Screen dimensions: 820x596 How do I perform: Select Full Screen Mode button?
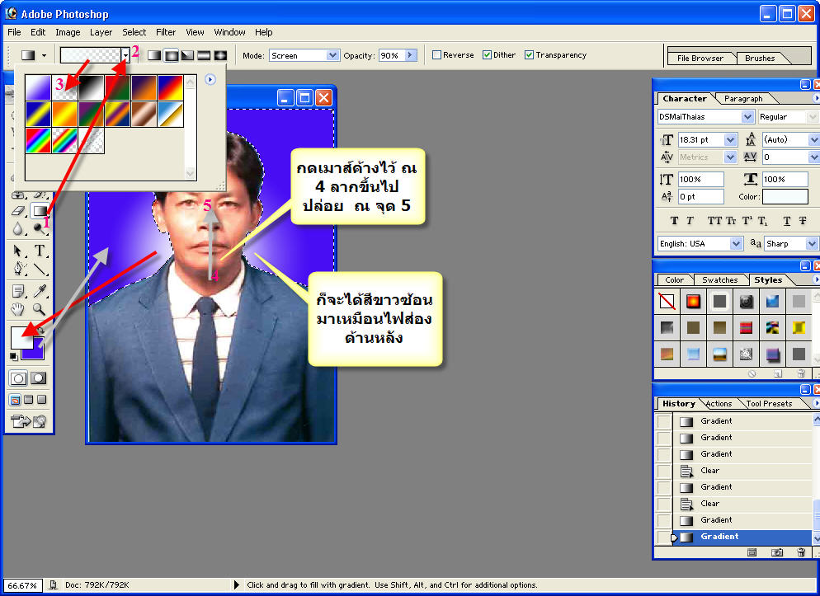tap(42, 400)
